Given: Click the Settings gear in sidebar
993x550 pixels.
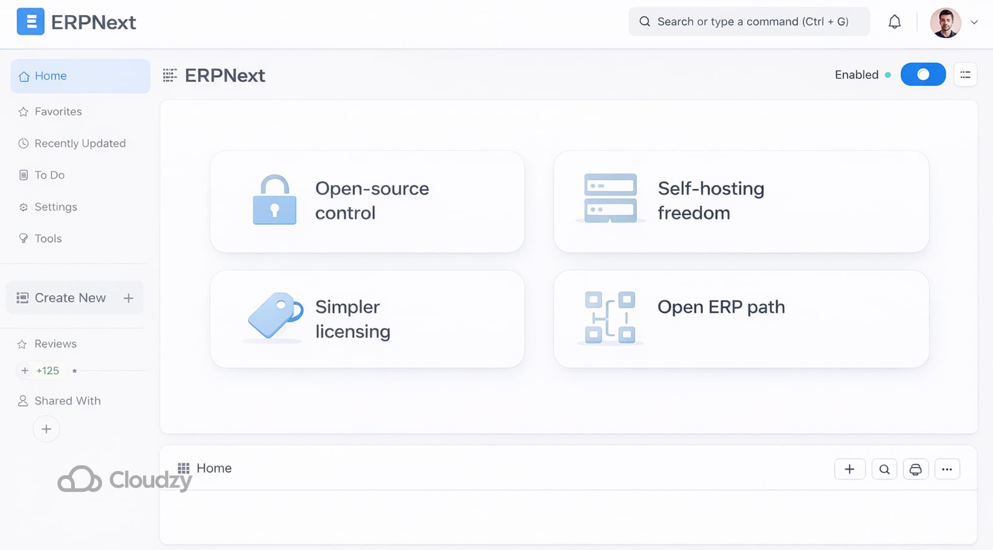Looking at the screenshot, I should (23, 207).
